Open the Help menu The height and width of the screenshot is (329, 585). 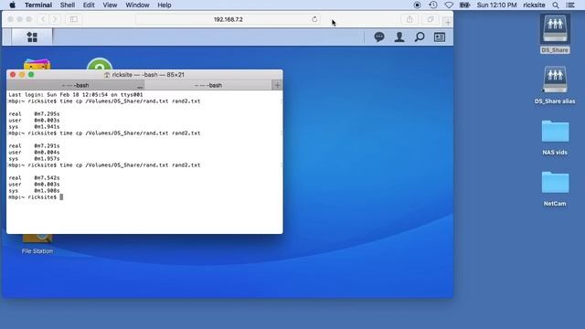click(165, 5)
